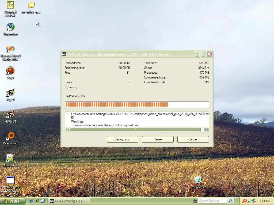Click the horizontal scrollbar thumb in messages
Screen dimensions: 274x205
click(x=135, y=129)
